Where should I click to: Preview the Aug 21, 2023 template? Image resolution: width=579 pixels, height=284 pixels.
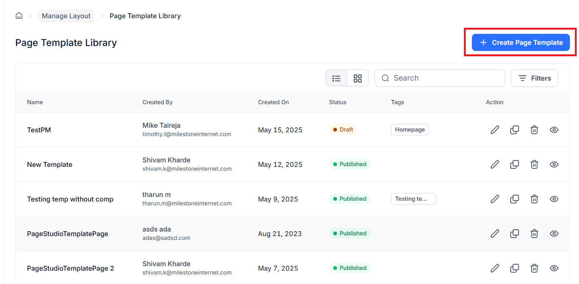[x=554, y=234]
